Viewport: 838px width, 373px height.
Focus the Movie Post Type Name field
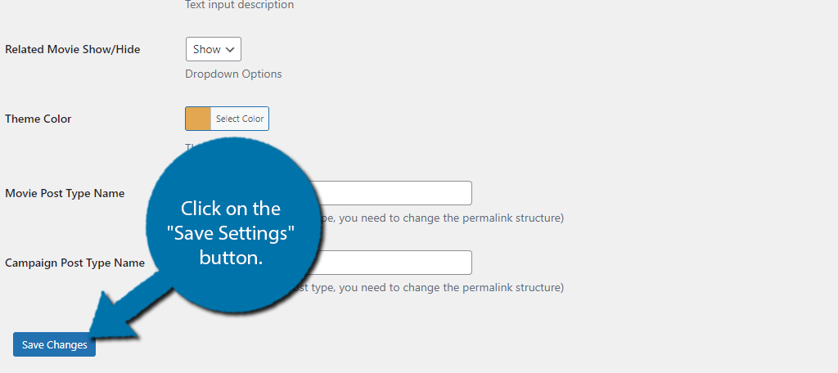click(390, 193)
